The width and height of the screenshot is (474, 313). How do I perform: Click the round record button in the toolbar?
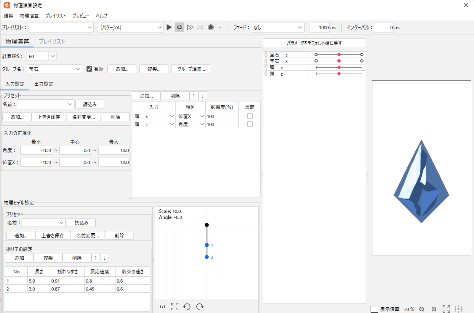pyautogui.click(x=211, y=27)
